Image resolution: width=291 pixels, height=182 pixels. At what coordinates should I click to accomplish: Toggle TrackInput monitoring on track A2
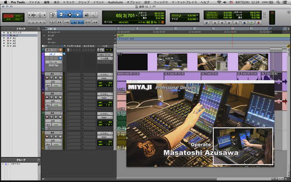51,97
